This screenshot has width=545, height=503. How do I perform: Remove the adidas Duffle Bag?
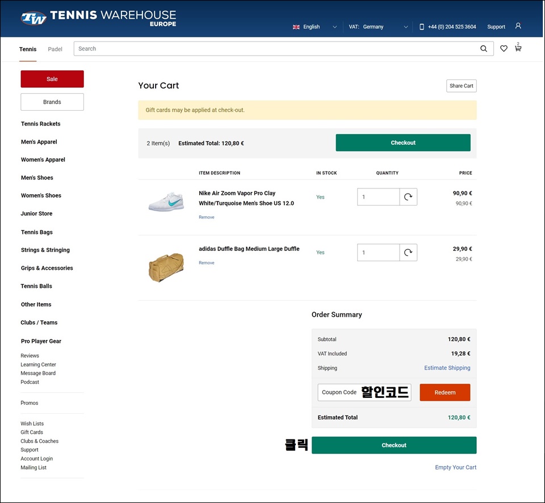207,263
